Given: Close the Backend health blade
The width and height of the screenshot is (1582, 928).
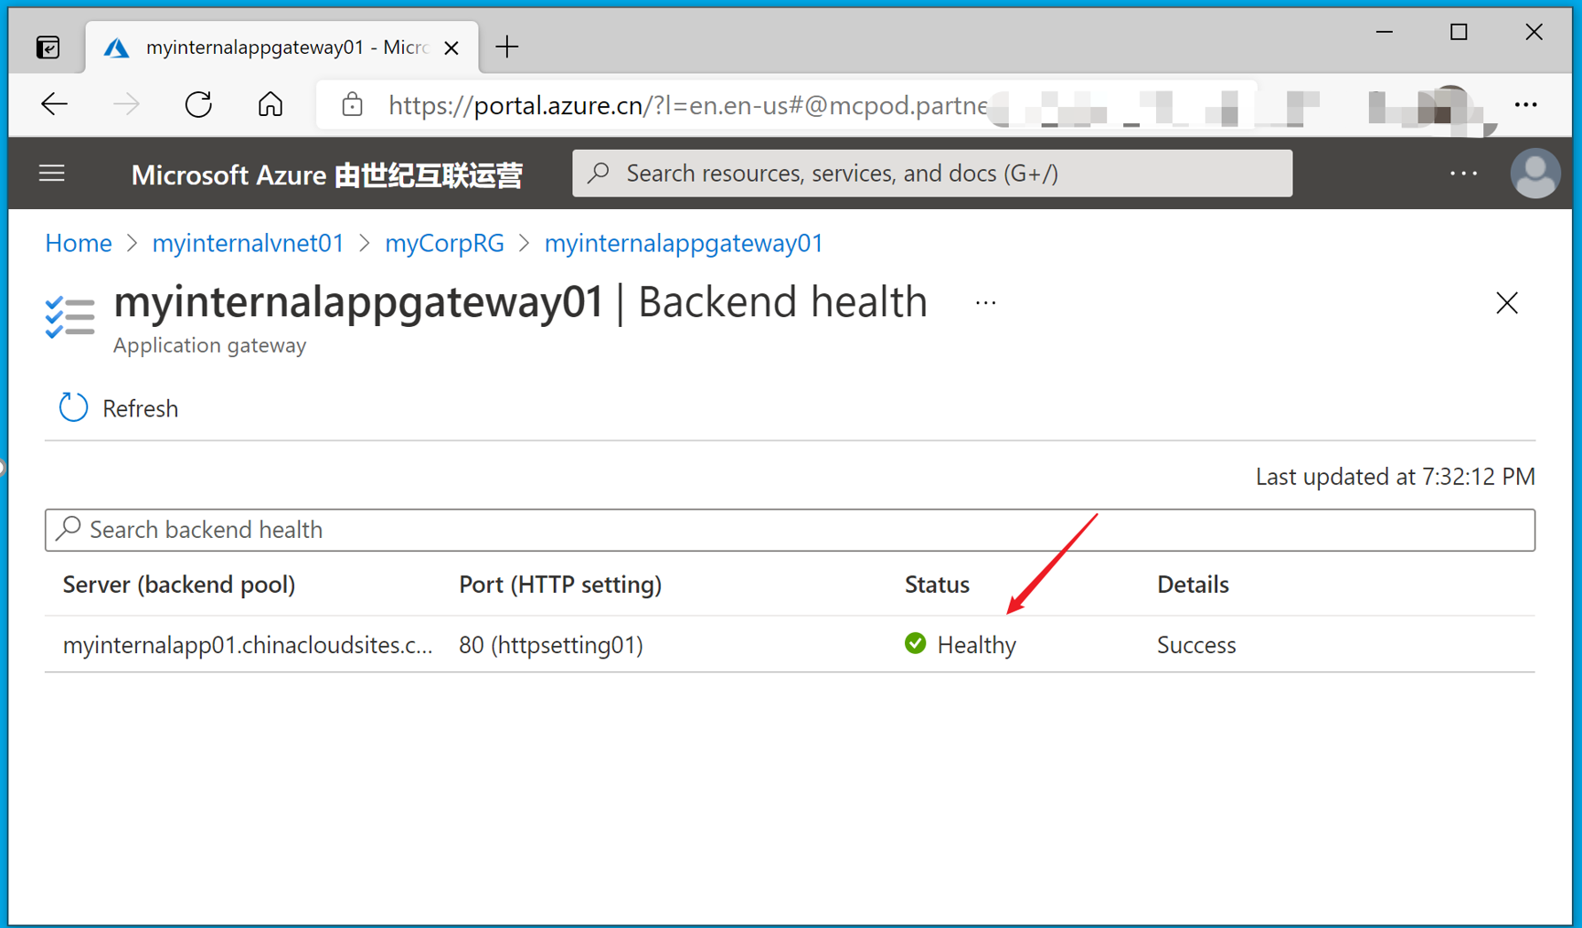Looking at the screenshot, I should pos(1506,303).
